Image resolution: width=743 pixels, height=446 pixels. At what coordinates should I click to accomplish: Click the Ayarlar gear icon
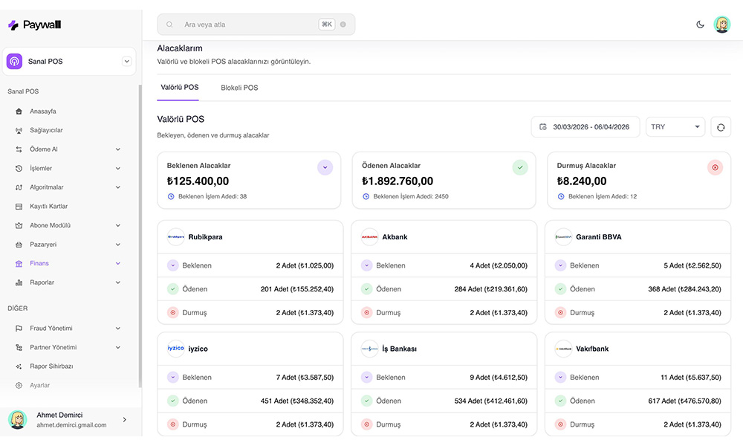point(19,386)
